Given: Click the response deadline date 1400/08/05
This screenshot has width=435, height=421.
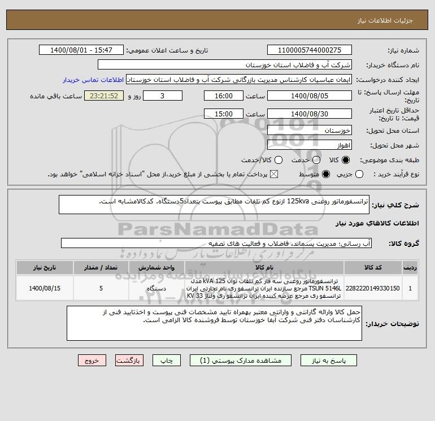Looking at the screenshot, I should coord(310,96).
